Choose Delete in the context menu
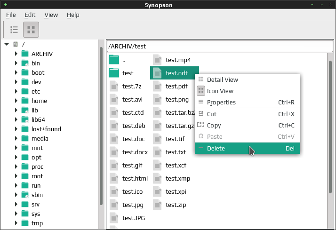 [x=248, y=148]
